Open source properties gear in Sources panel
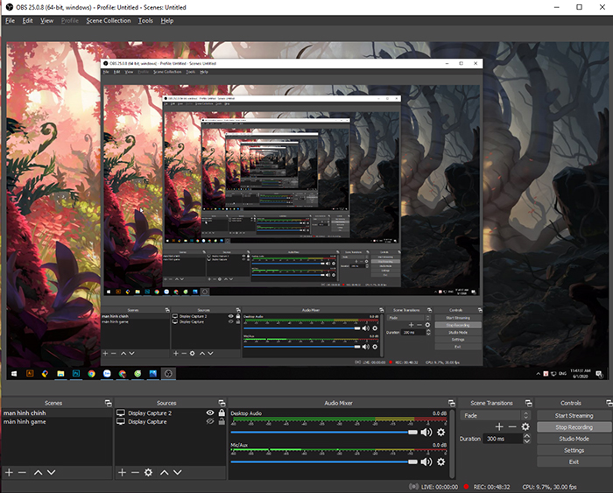 pyautogui.click(x=149, y=472)
